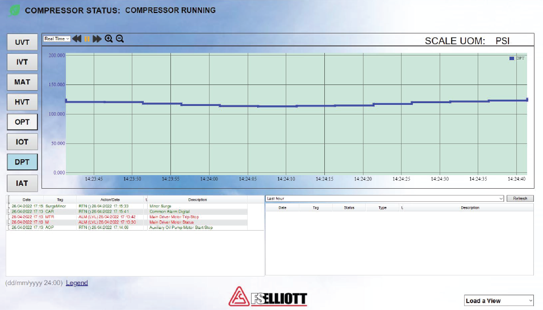Sort alarm list by Description header
This screenshot has width=543, height=310.
point(198,199)
